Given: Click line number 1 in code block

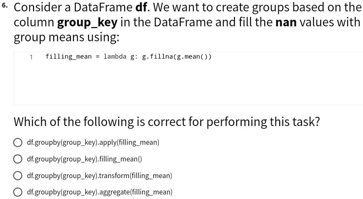Looking at the screenshot, I should [x=31, y=57].
